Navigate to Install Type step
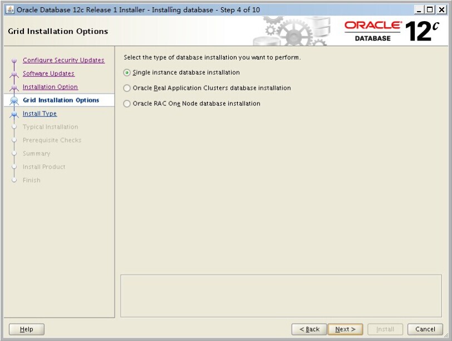Image resolution: width=452 pixels, height=341 pixels. pyautogui.click(x=40, y=114)
